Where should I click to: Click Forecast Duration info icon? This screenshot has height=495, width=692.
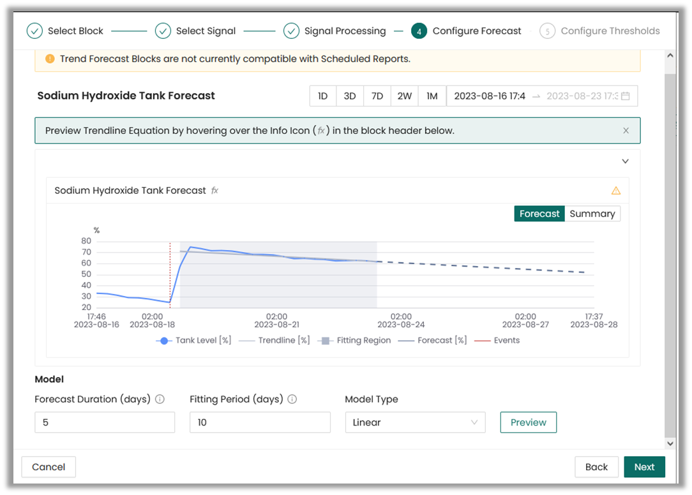point(160,399)
